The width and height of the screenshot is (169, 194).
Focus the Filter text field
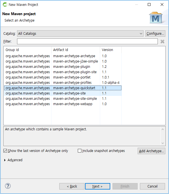(x=87, y=41)
